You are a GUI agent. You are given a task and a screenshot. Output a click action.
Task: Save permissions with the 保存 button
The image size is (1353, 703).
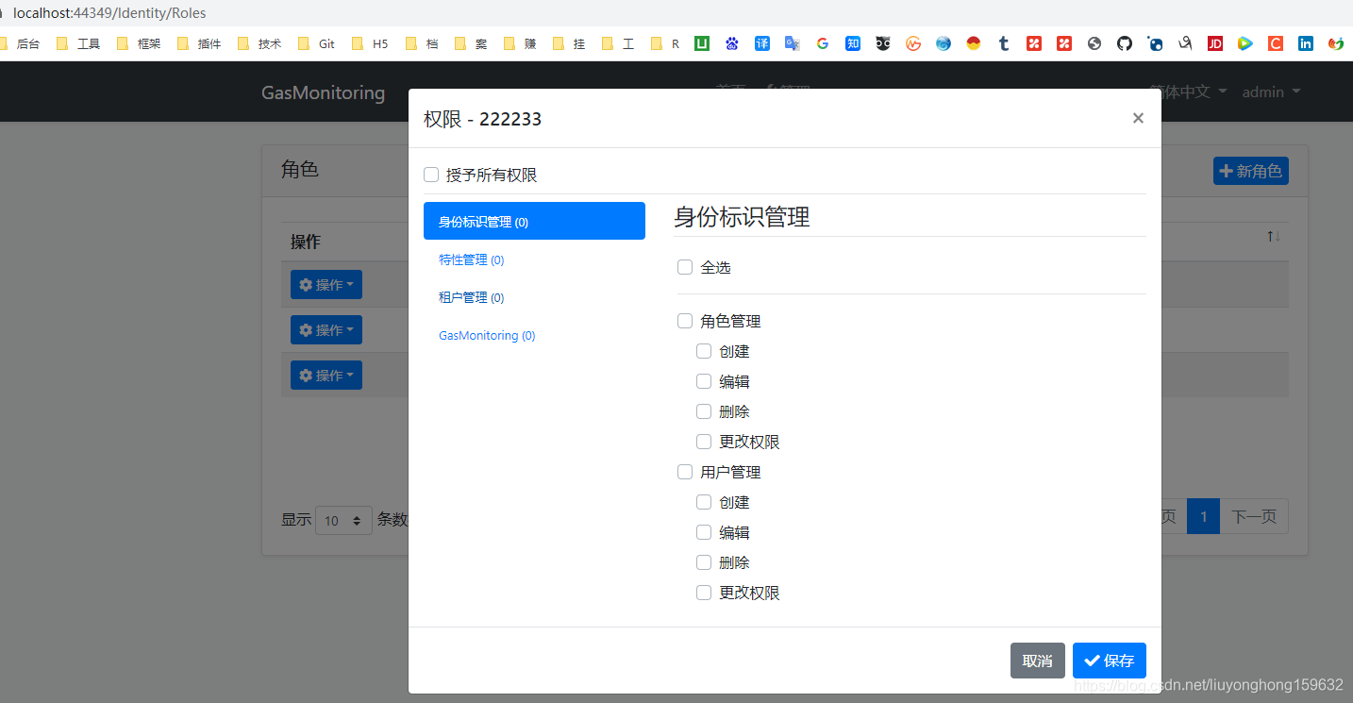(x=1109, y=661)
